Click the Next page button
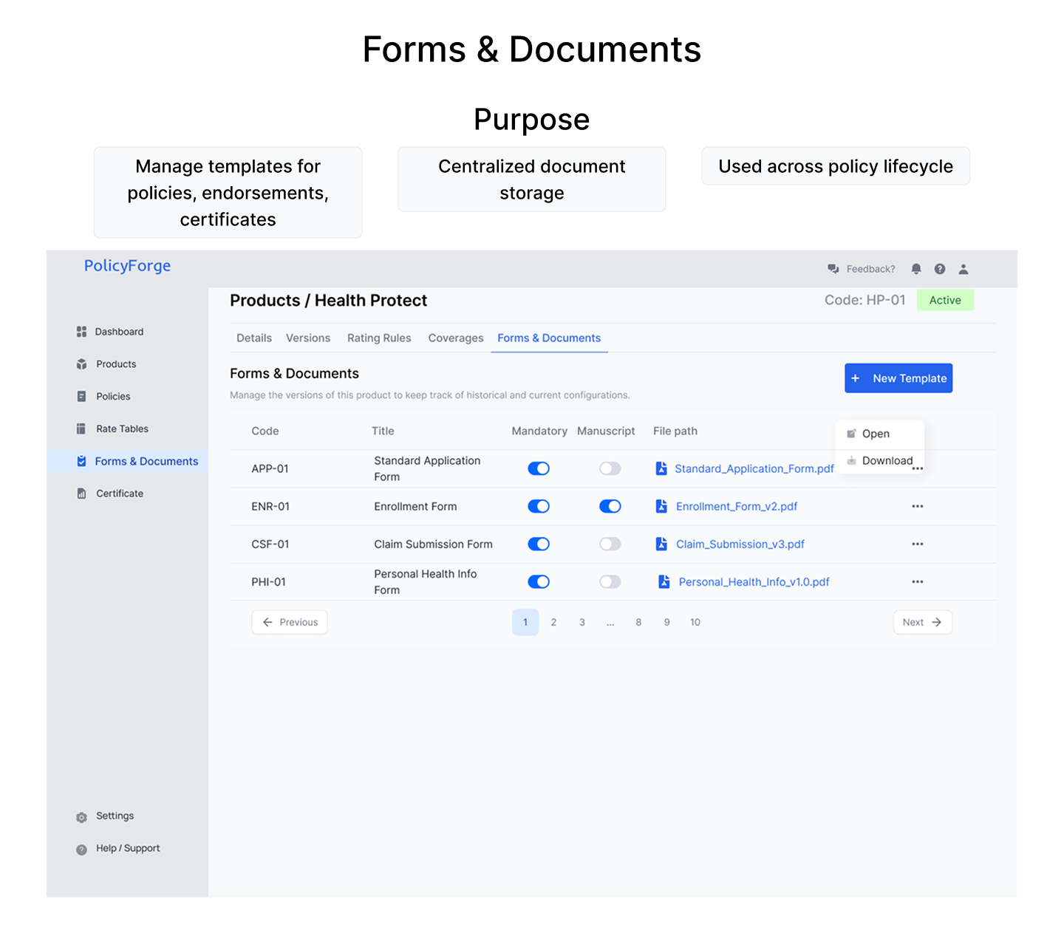Screen dimensions: 1064x936 point(922,622)
